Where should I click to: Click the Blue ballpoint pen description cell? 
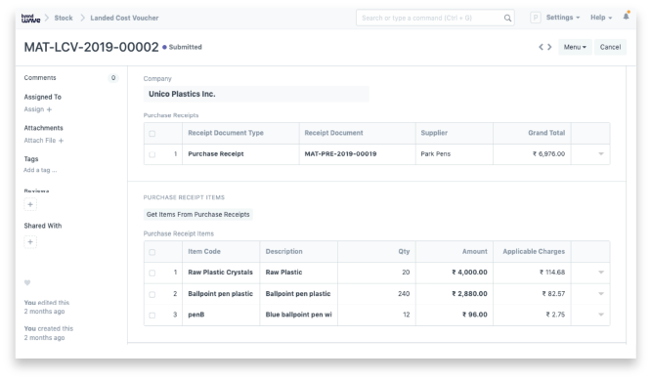tap(298, 315)
